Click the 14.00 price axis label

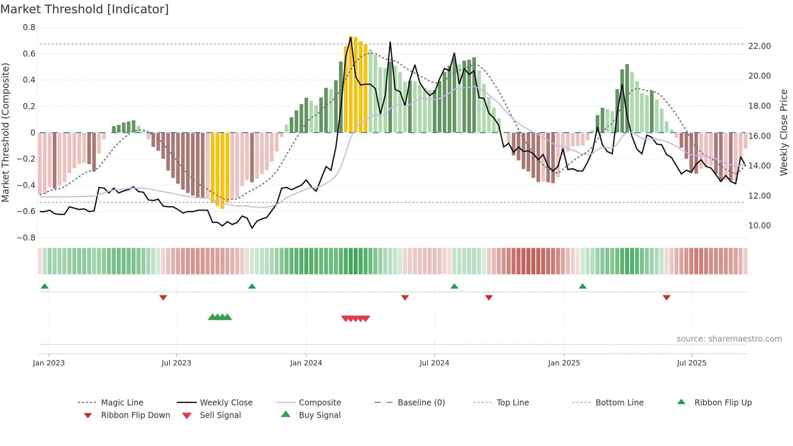click(760, 166)
